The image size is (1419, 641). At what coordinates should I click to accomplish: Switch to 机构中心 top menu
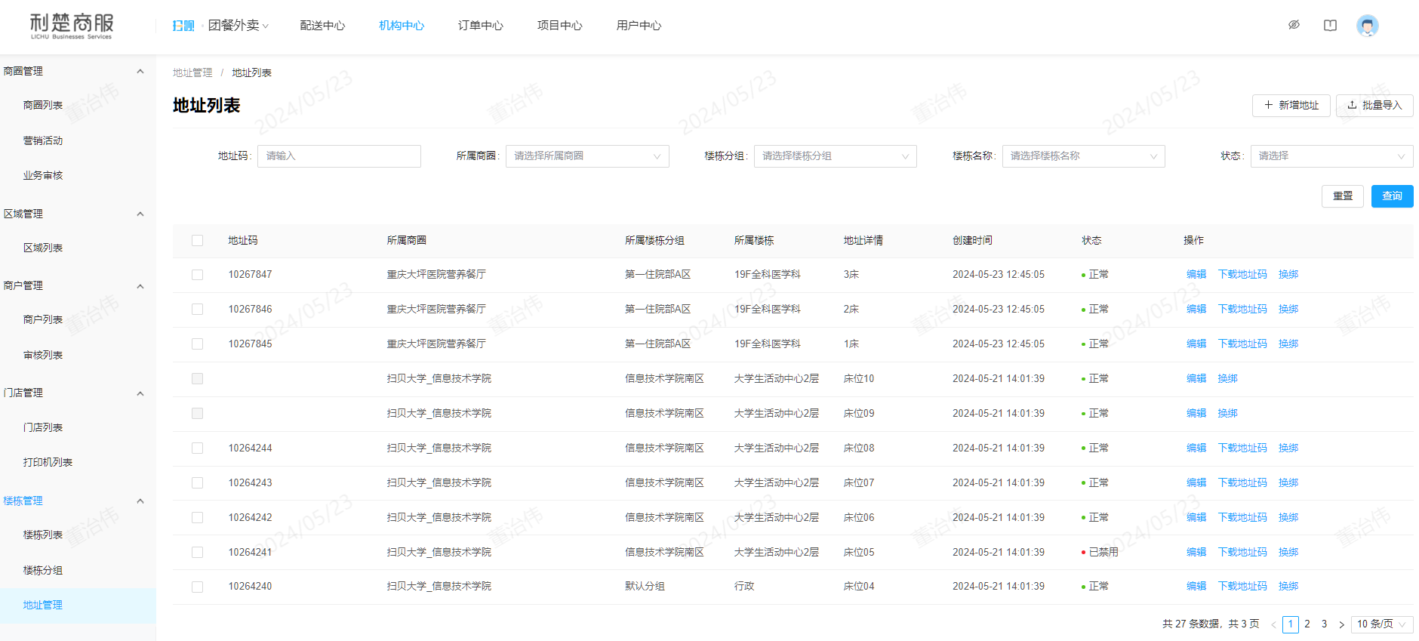tap(402, 26)
